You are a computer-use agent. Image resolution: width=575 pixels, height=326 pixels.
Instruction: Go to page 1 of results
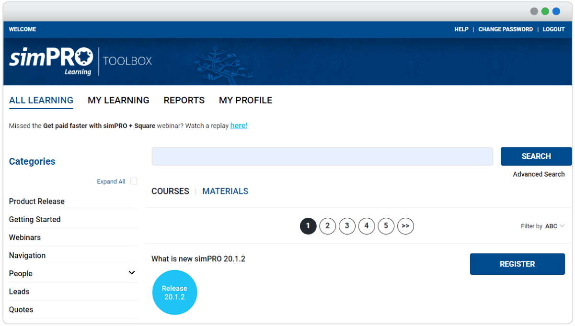[x=308, y=226]
